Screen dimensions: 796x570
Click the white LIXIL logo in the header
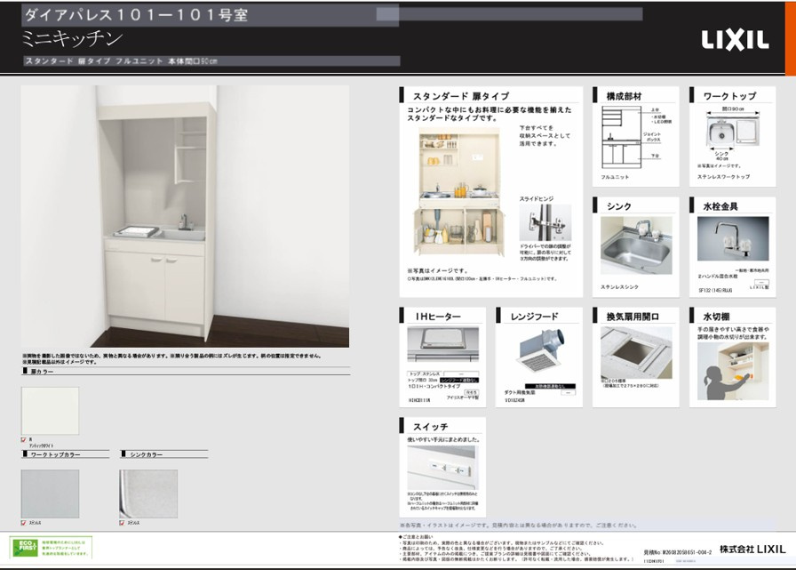click(735, 40)
